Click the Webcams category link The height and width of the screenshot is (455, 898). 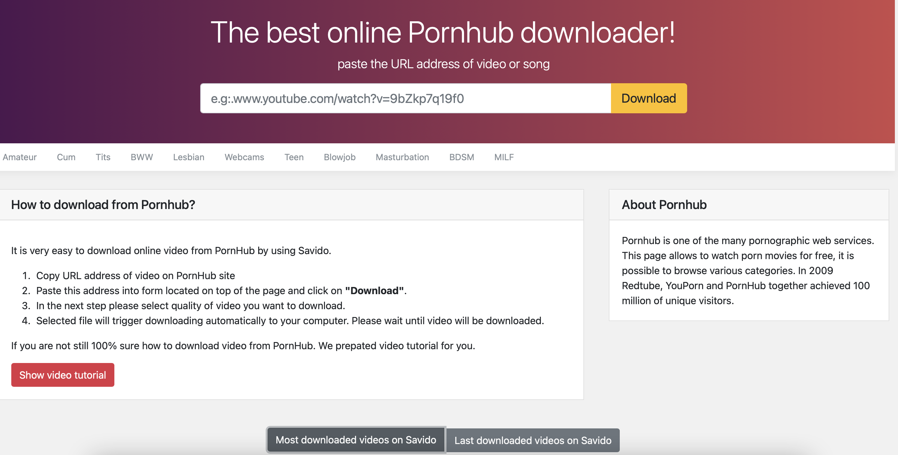click(244, 157)
